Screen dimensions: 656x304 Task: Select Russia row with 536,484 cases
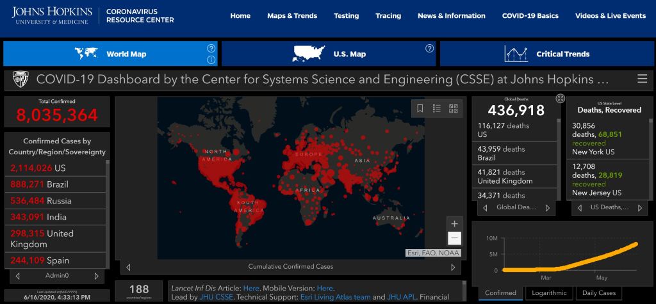click(x=55, y=201)
